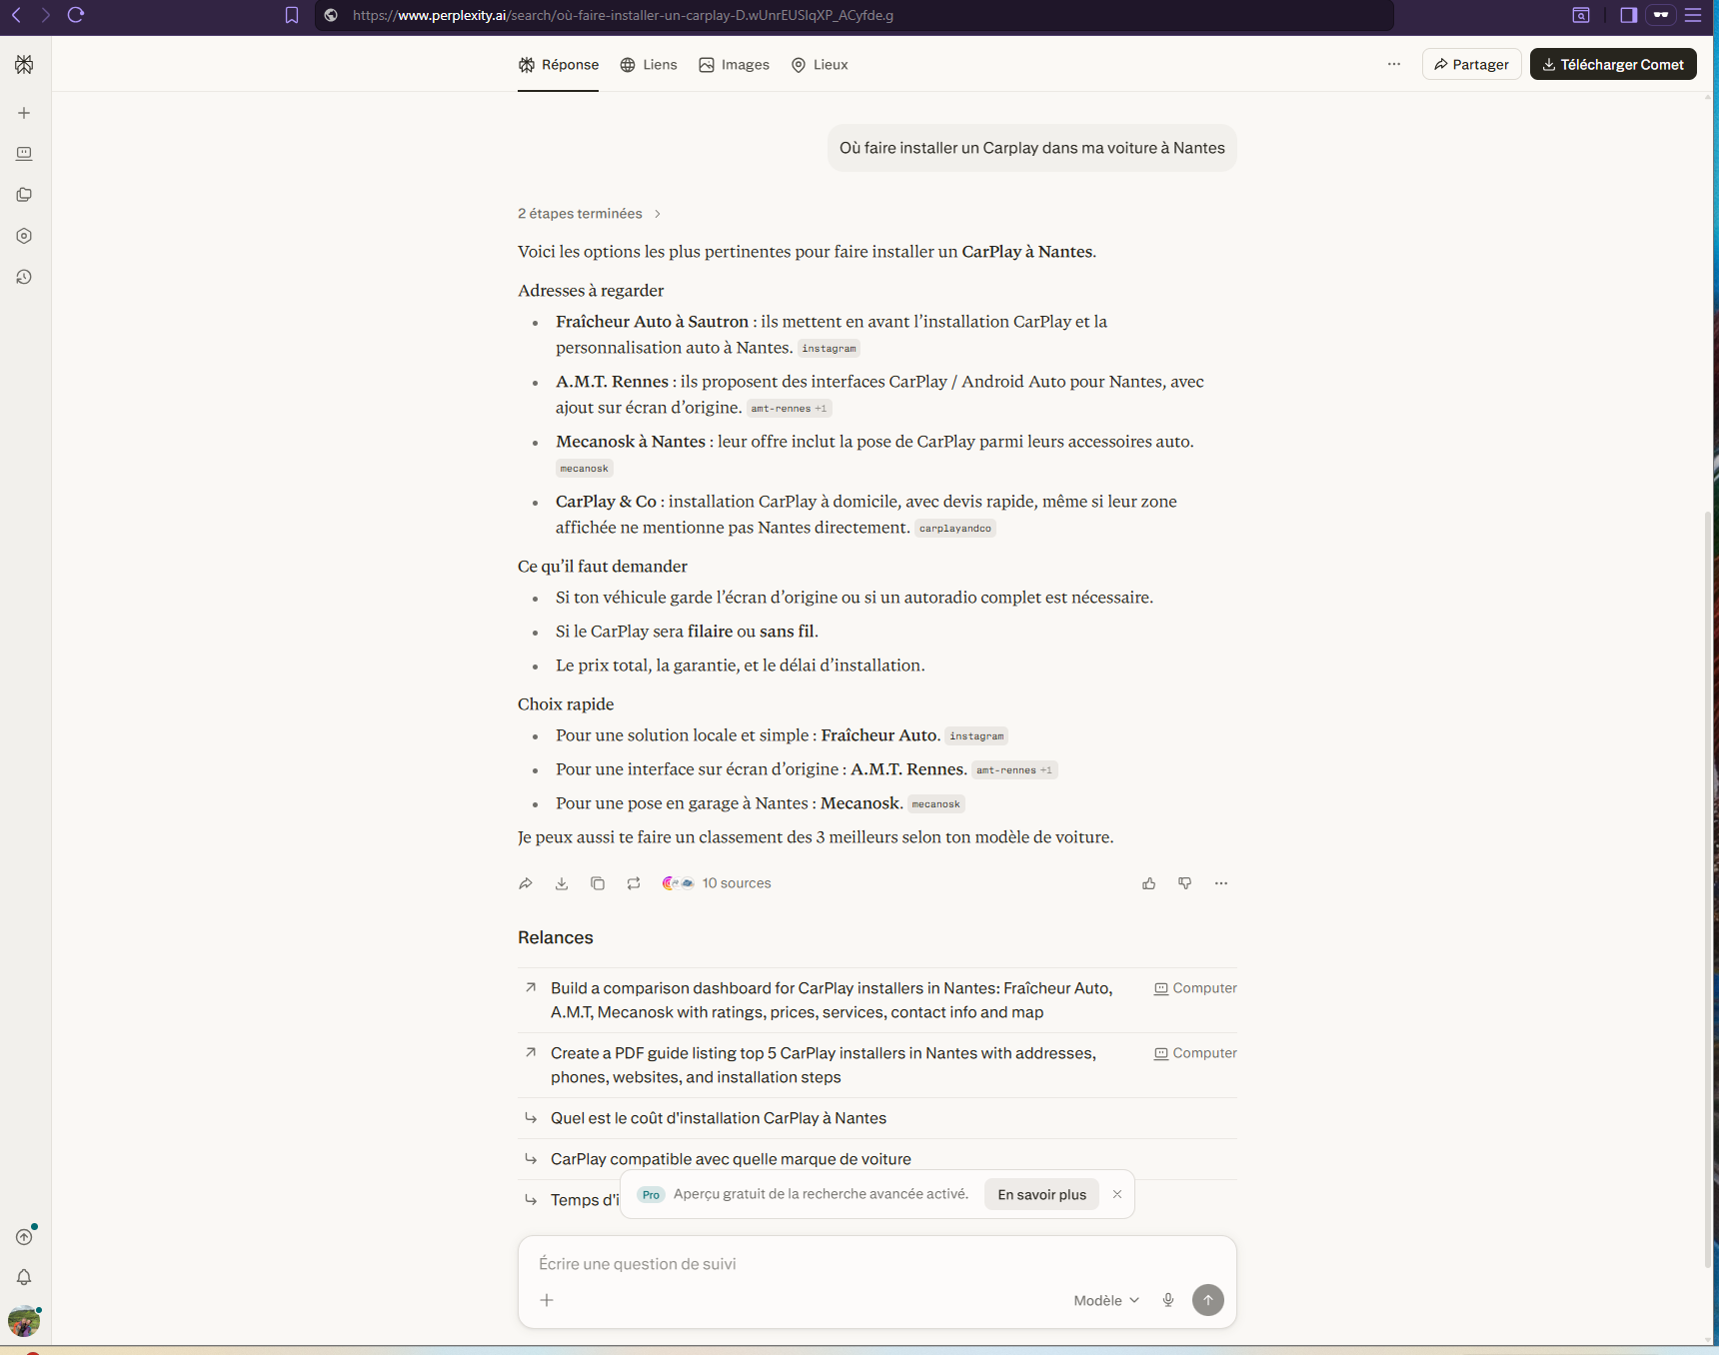Screen dimensions: 1719x1355
Task: Click the Pro badge in the banner
Action: [x=651, y=1195]
